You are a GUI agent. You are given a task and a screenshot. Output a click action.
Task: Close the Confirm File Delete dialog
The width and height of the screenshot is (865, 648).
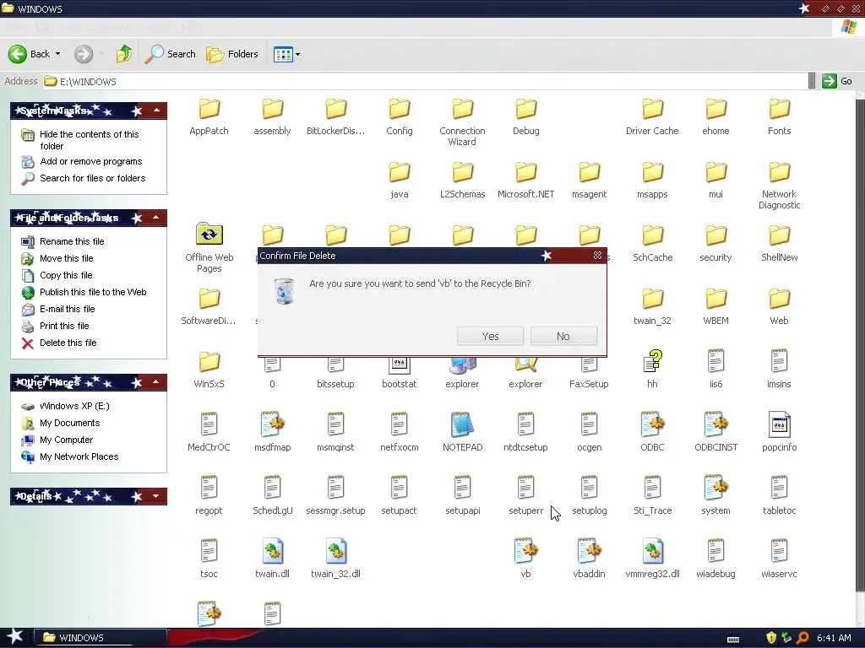pos(597,255)
